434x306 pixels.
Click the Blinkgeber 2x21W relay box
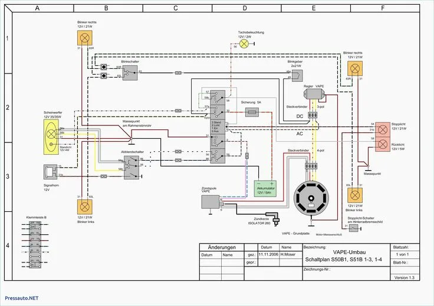pos(297,76)
